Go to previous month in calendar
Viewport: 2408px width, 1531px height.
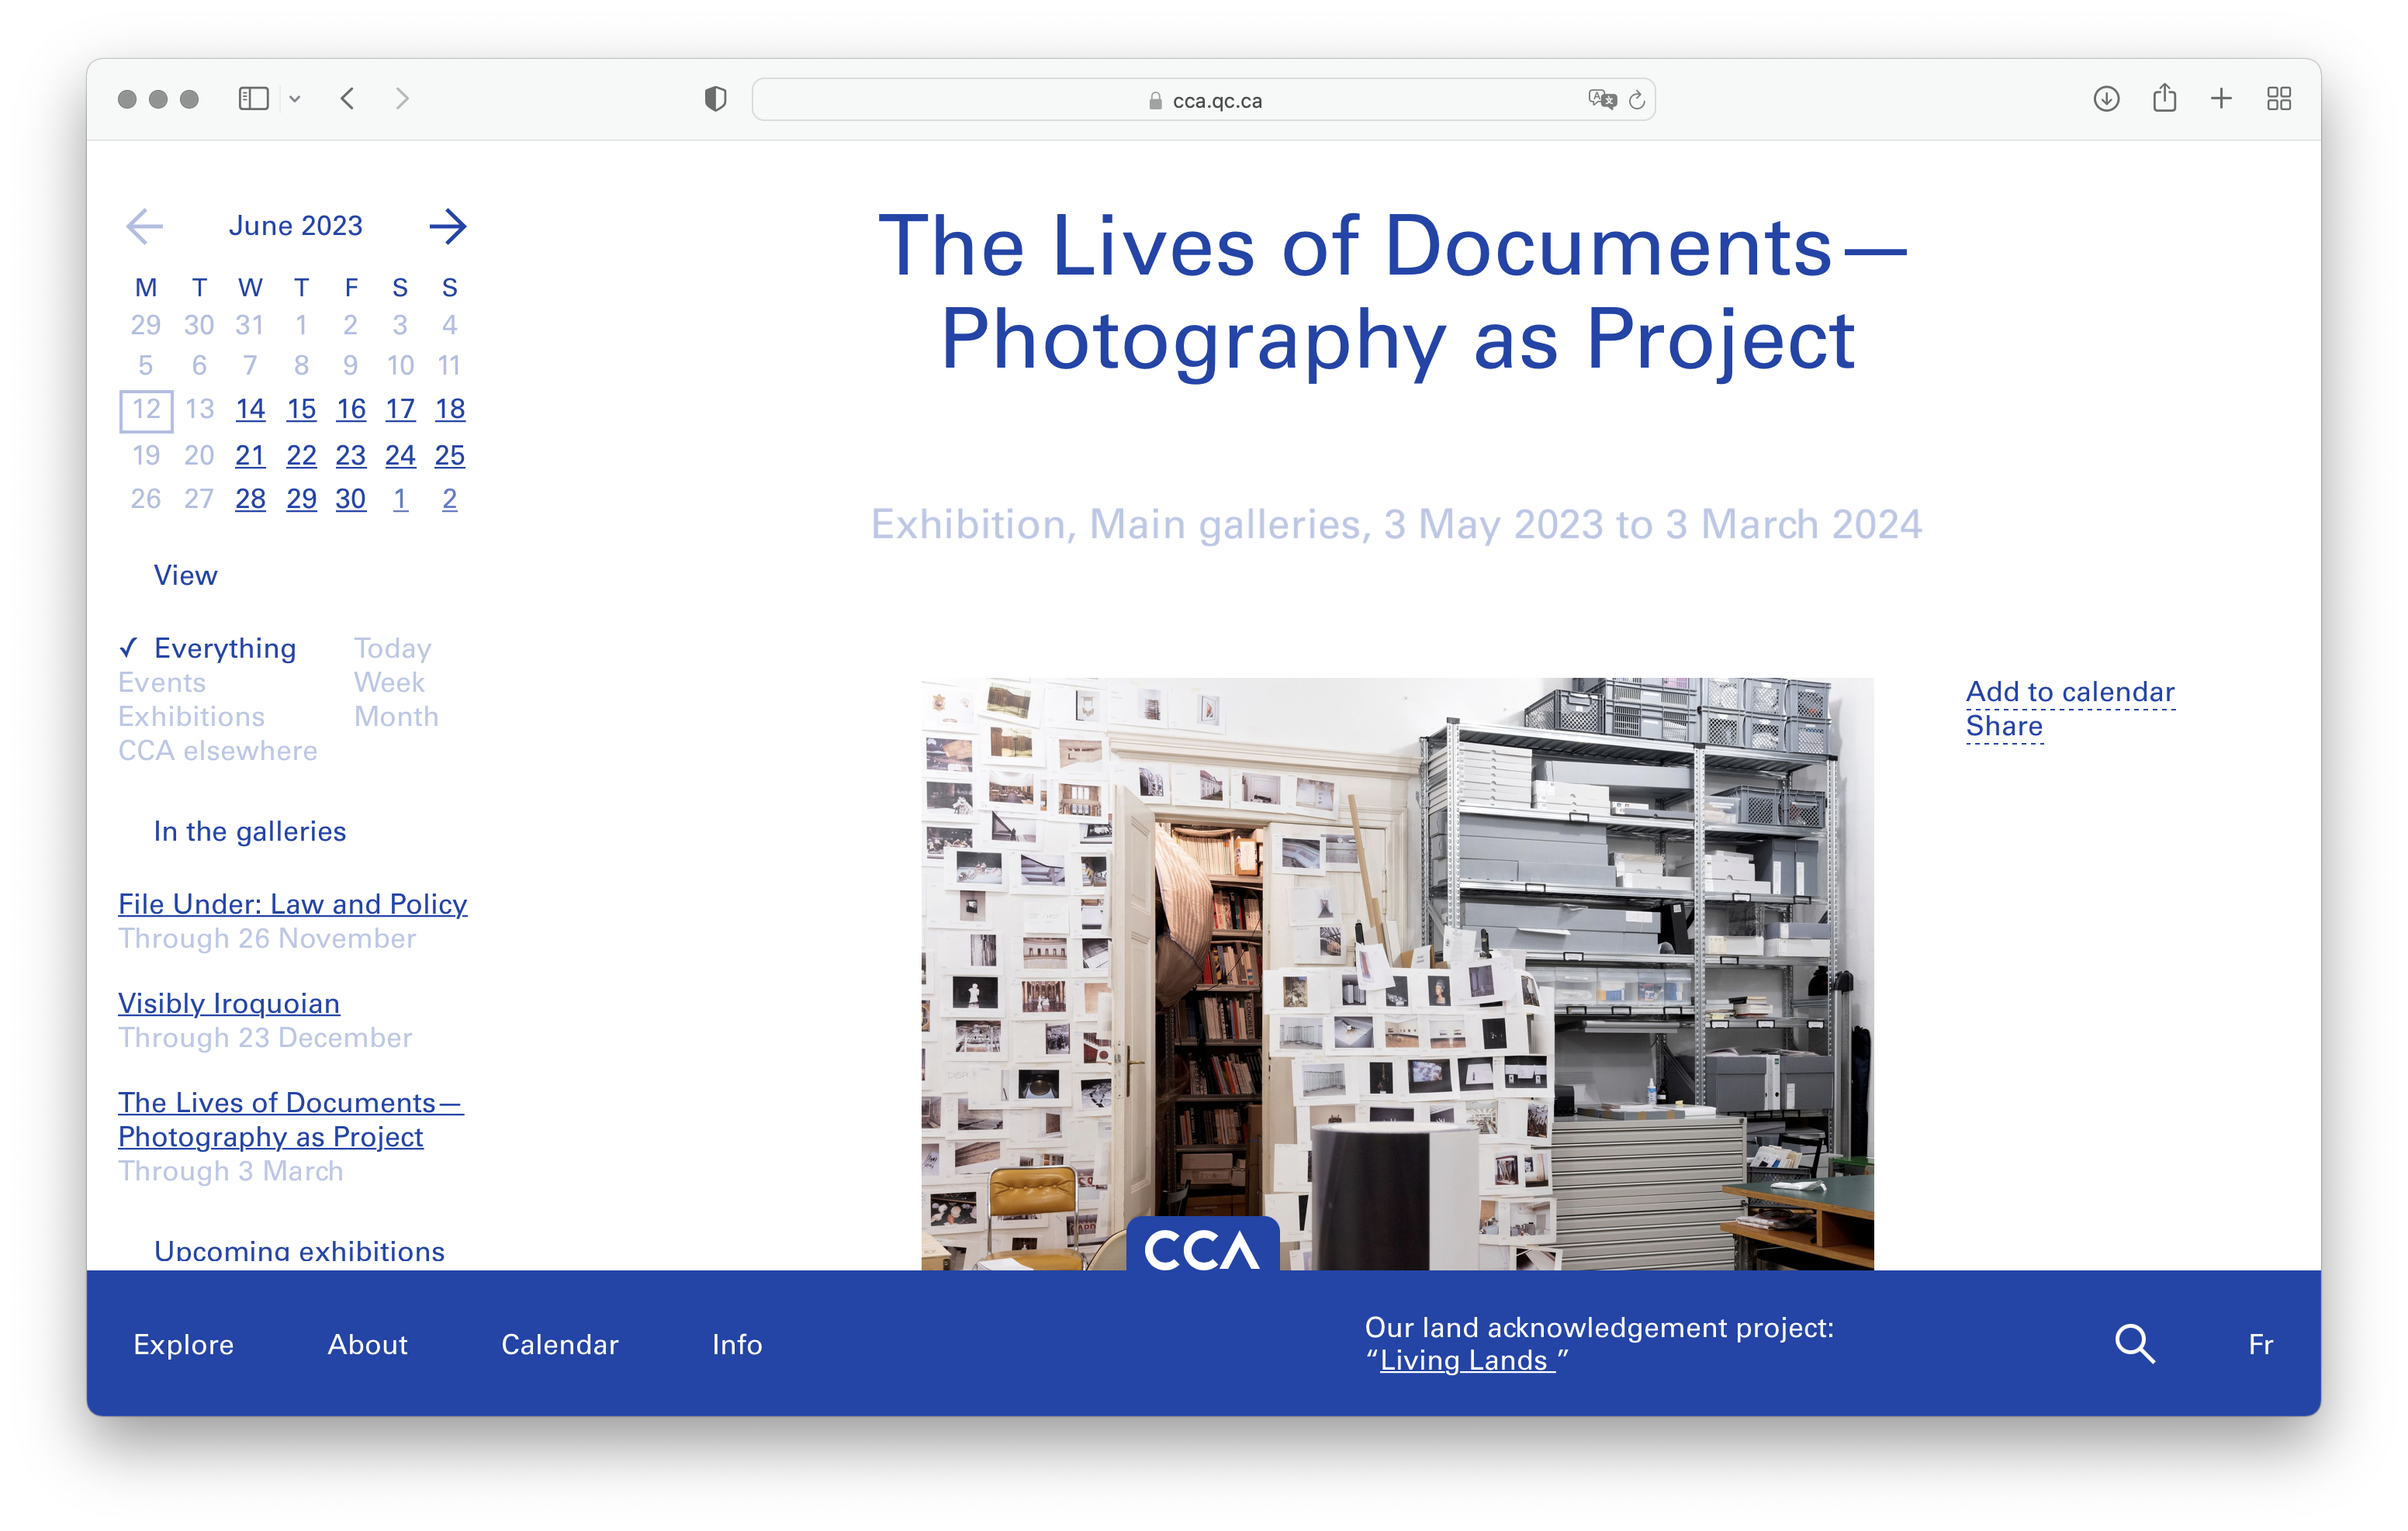coord(145,226)
